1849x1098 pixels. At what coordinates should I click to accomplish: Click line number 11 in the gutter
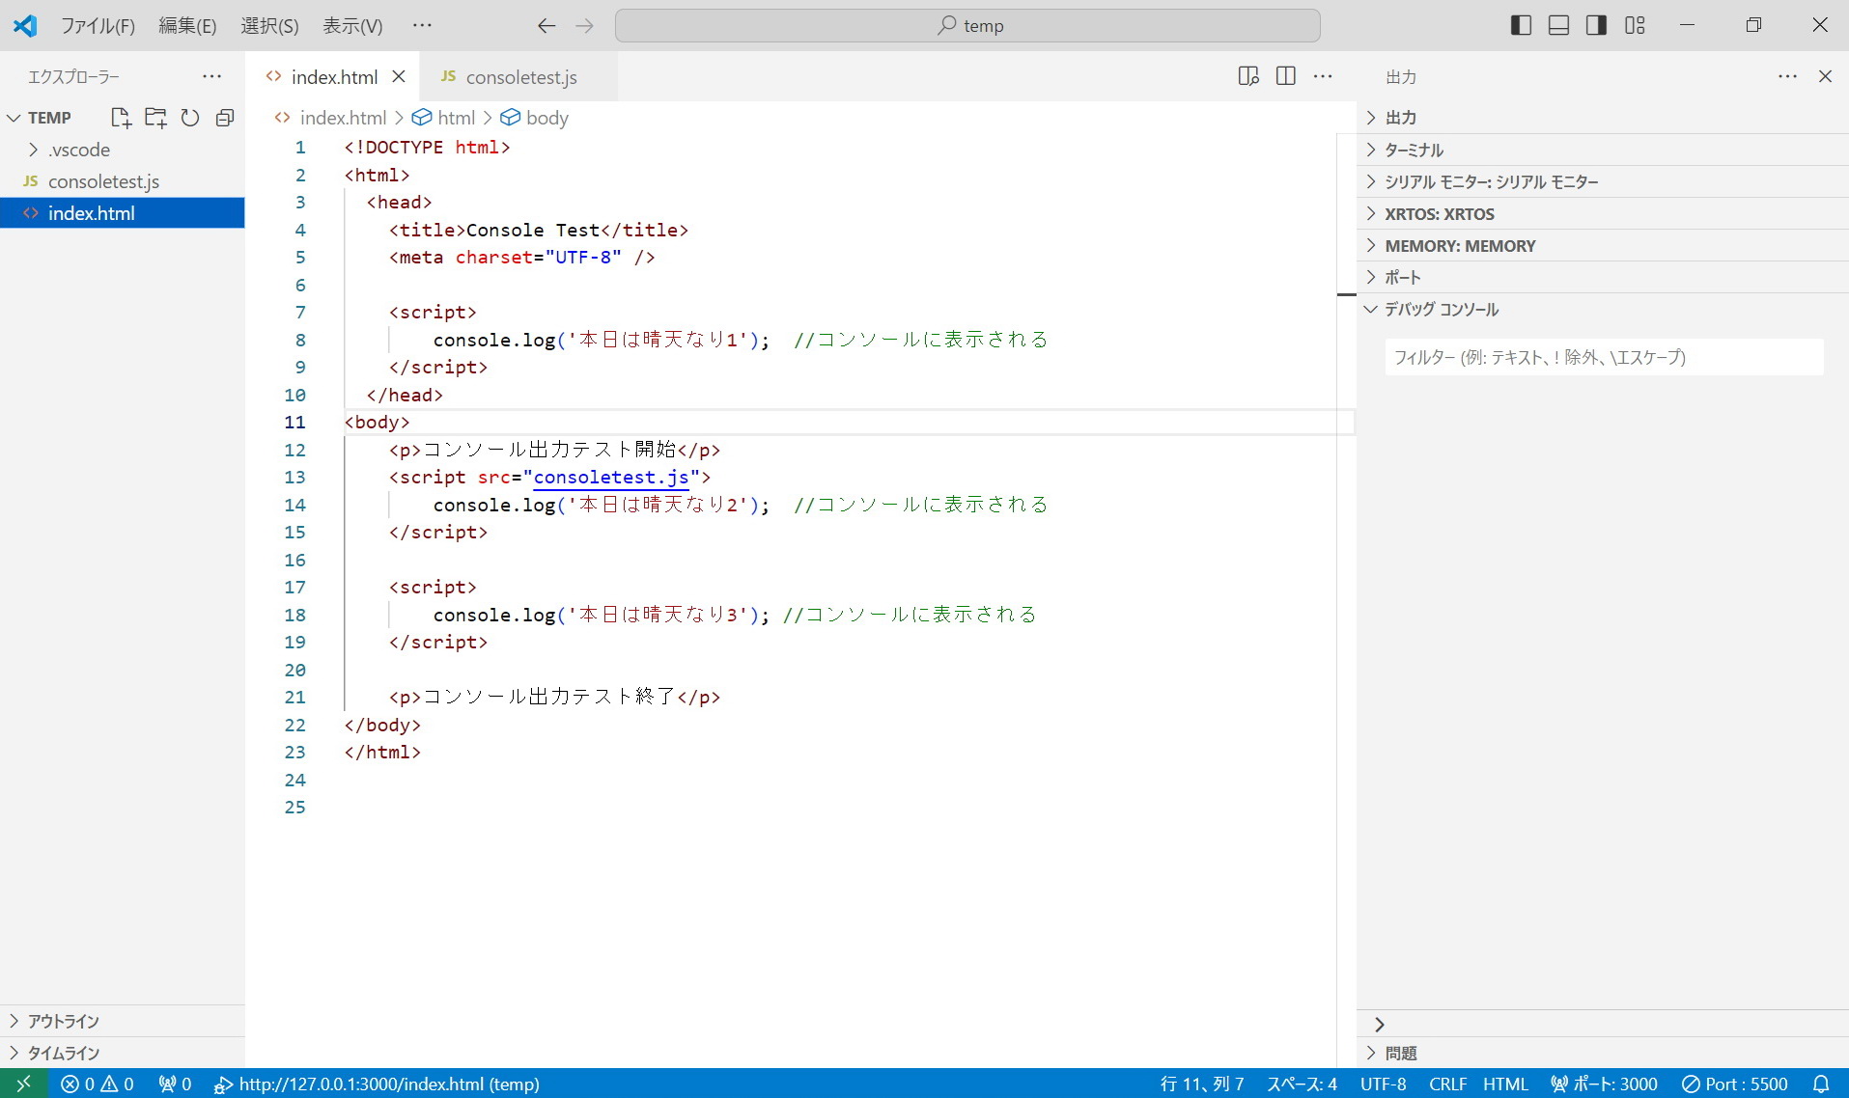294,423
